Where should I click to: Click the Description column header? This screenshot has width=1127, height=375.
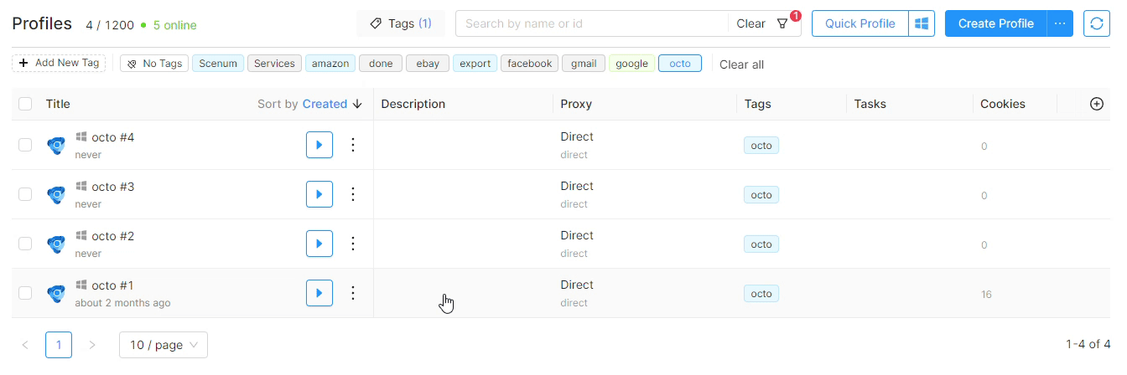tap(413, 104)
